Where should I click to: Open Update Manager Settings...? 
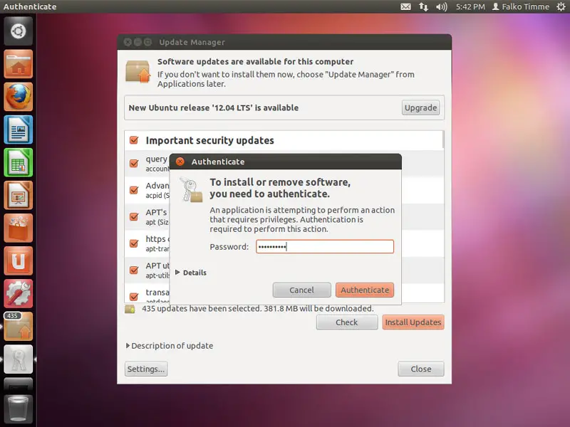146,369
